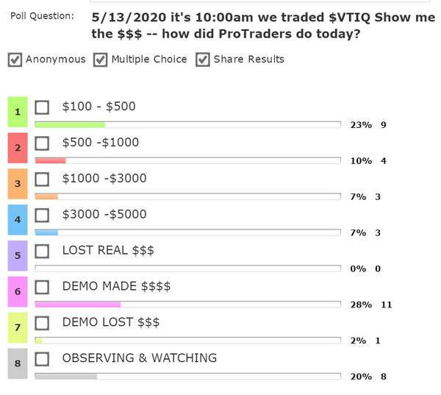Click the poll question text field
The height and width of the screenshot is (395, 441).
[x=262, y=25]
